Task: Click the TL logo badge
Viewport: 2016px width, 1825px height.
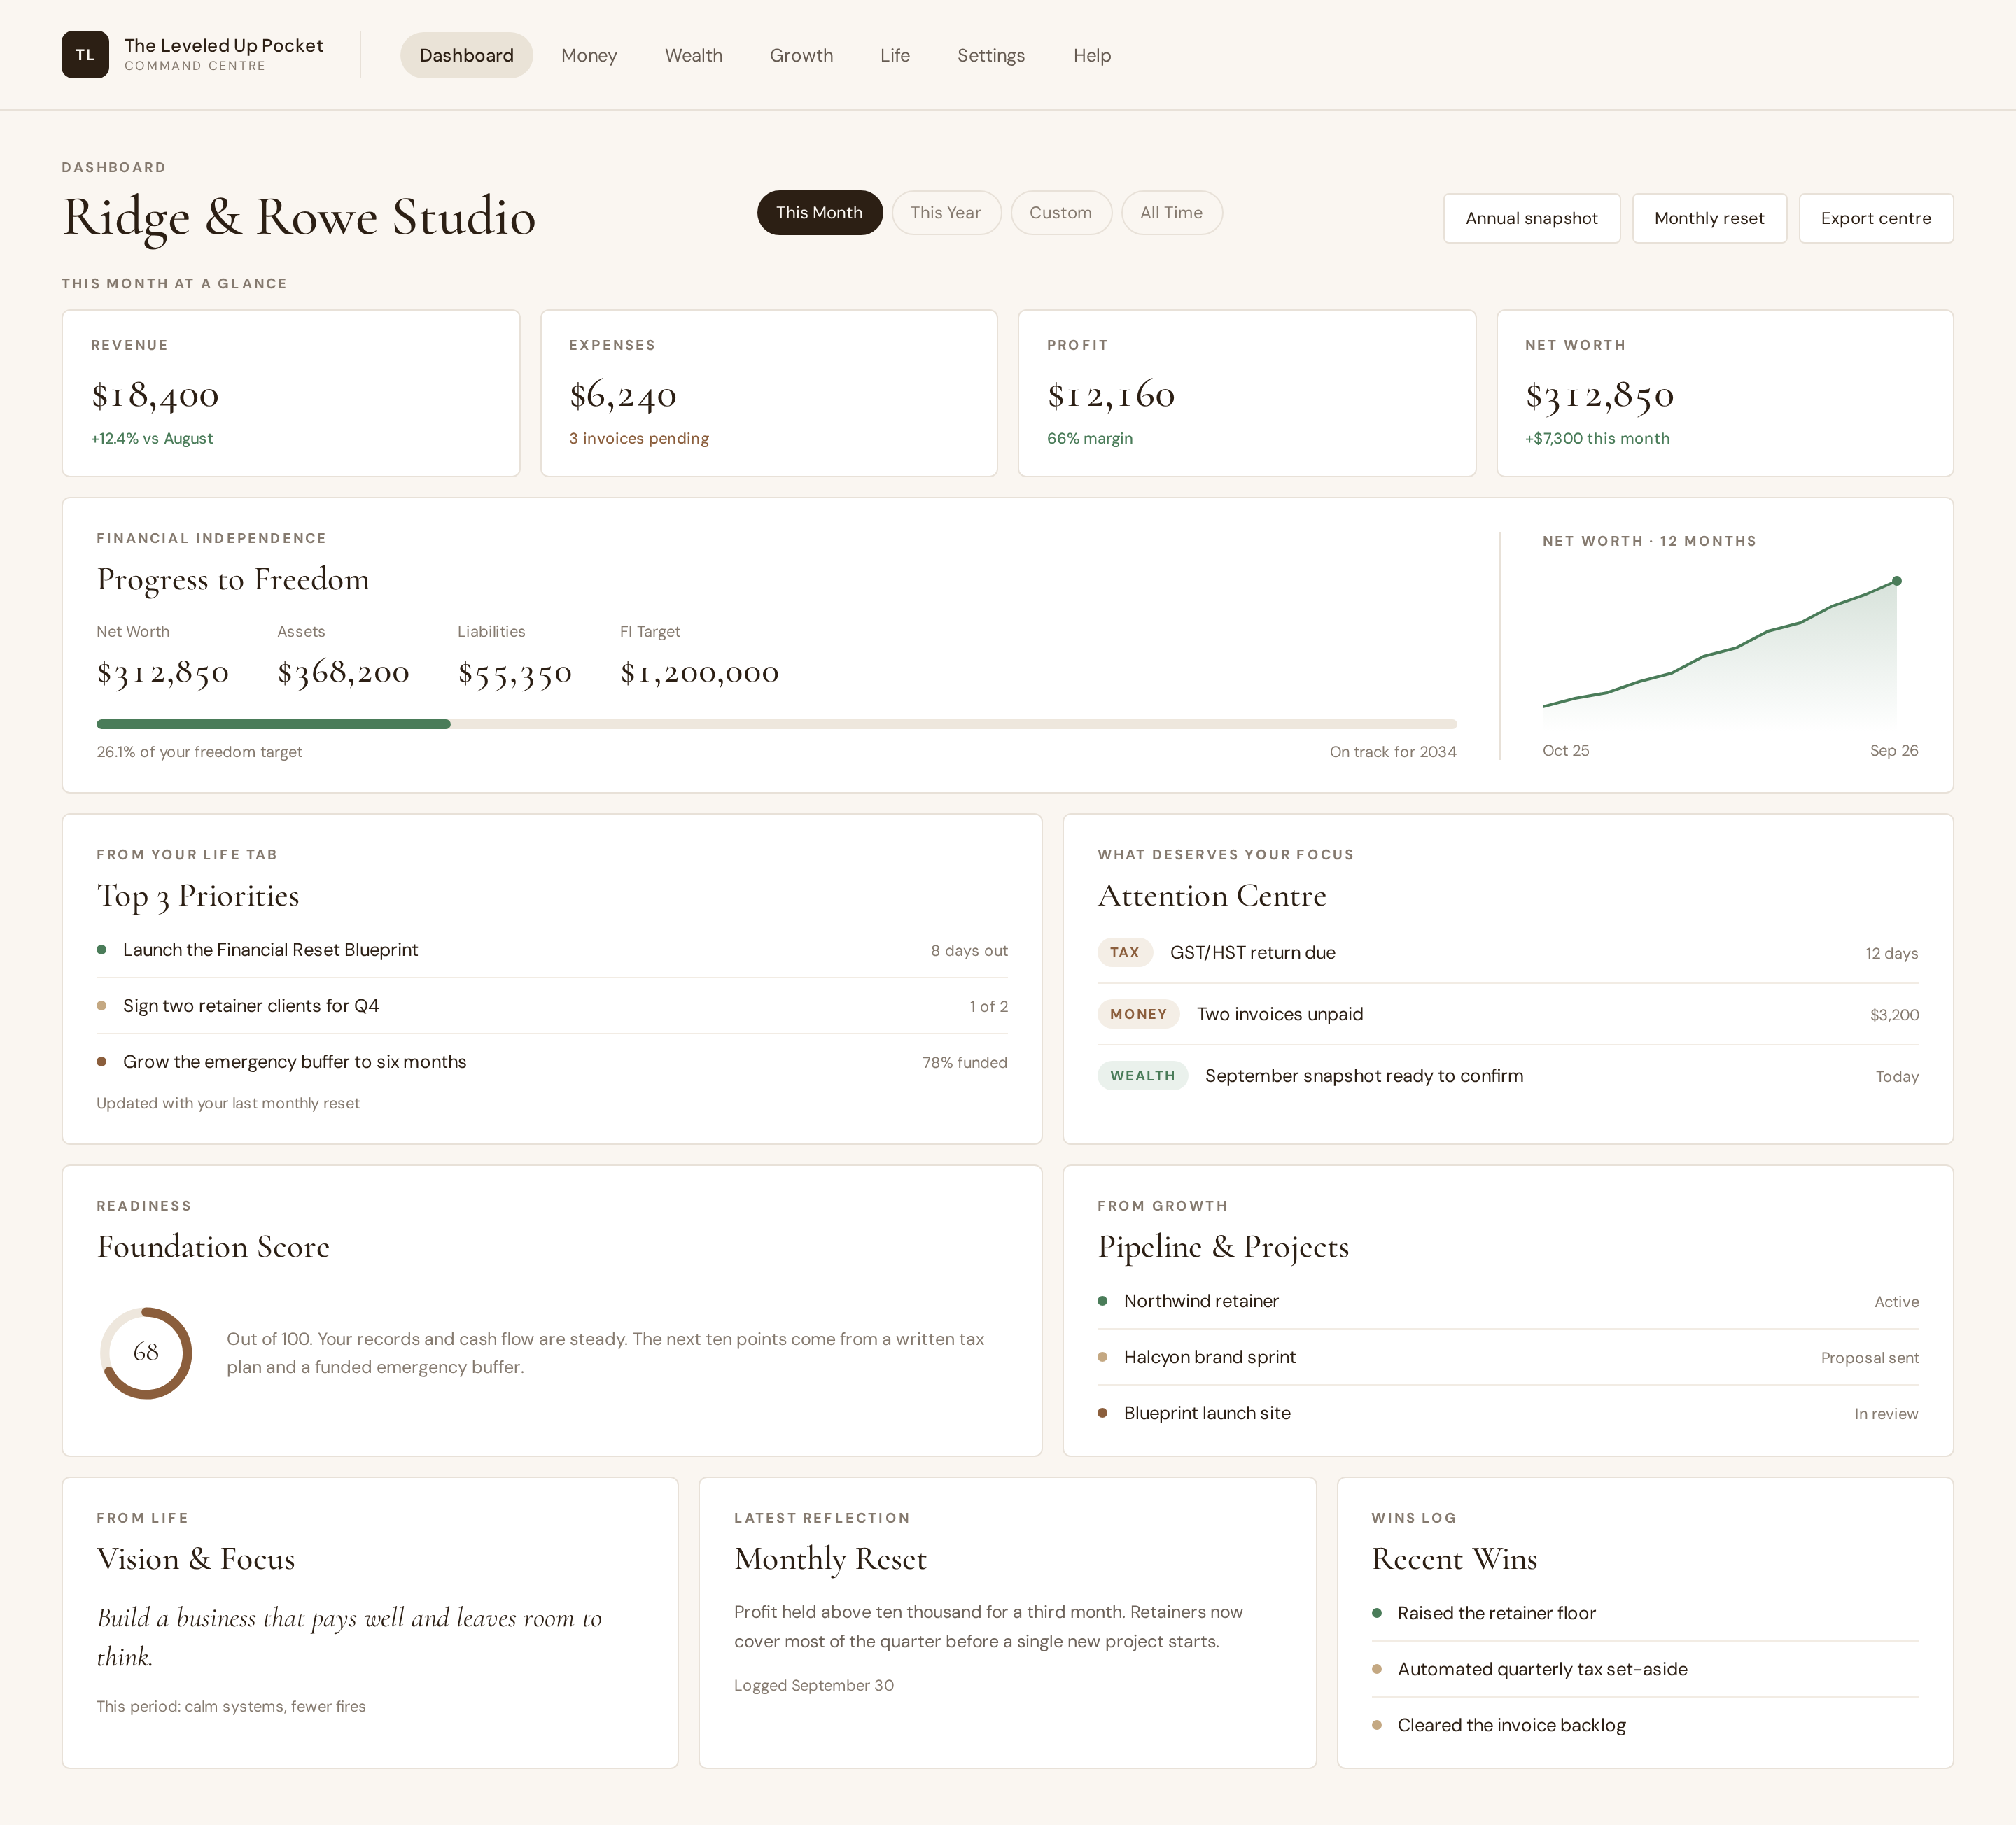Action: click(x=85, y=55)
